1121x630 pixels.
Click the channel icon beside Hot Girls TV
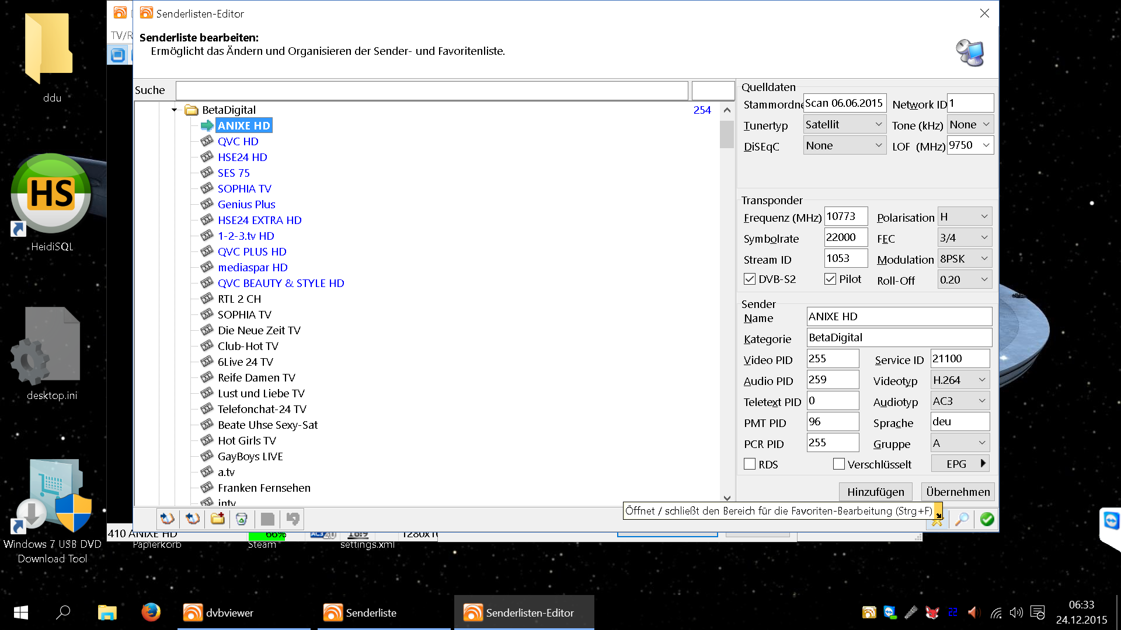pyautogui.click(x=207, y=440)
